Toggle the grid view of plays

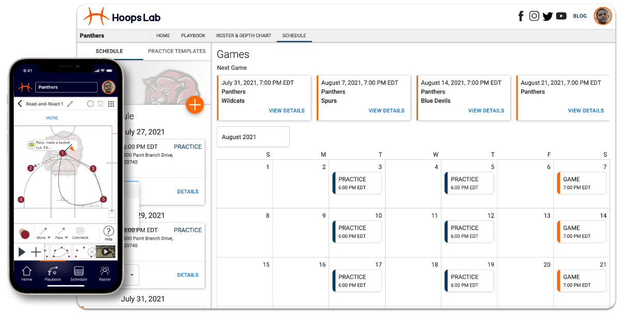(112, 103)
